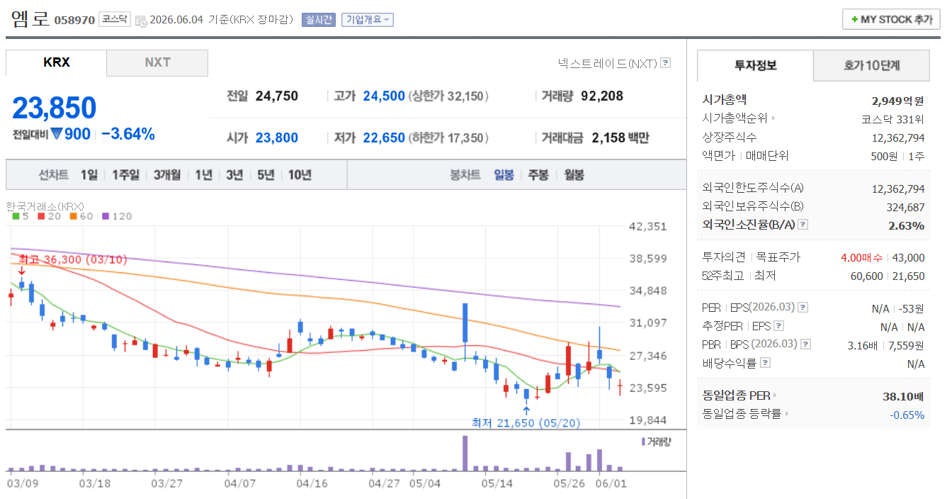The height and width of the screenshot is (499, 947).
Task: Click the tallest volume bar in mid-May
Action: (x=465, y=453)
